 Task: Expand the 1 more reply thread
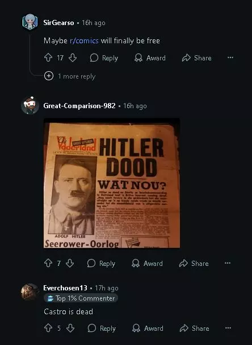(x=70, y=76)
